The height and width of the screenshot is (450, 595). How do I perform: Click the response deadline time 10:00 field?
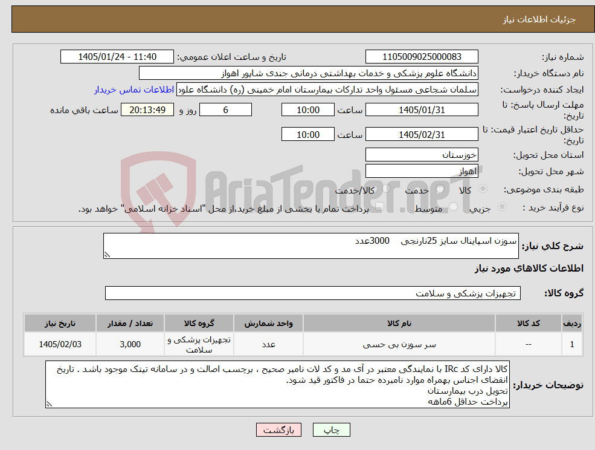point(307,110)
